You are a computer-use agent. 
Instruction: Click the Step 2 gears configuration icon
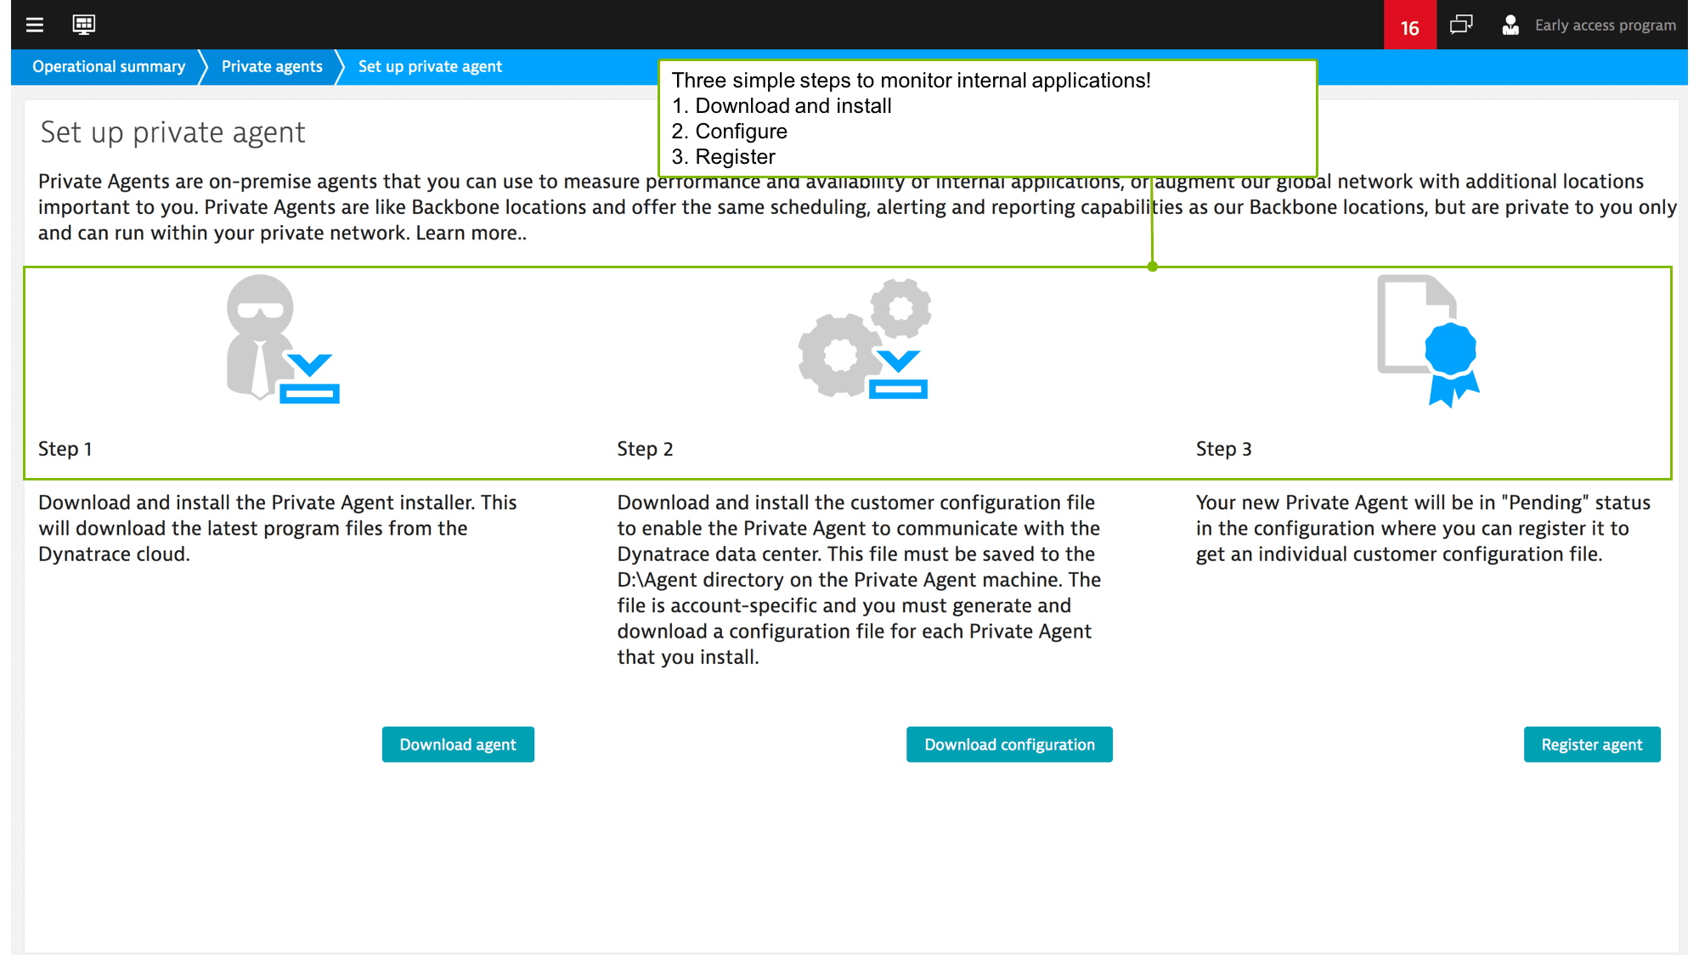[x=865, y=338]
